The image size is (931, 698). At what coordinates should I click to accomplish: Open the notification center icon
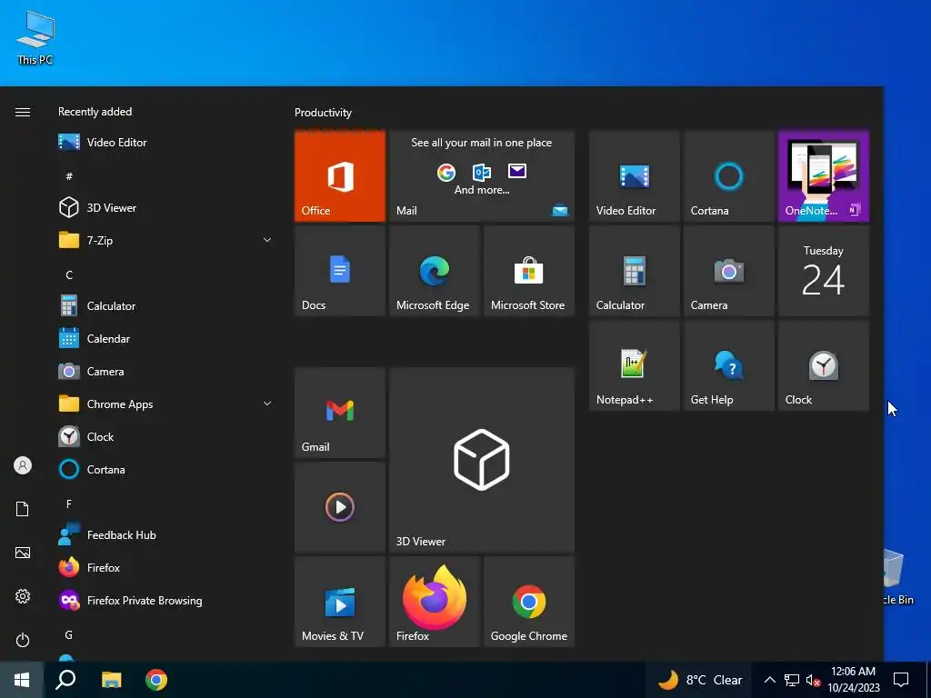point(901,680)
